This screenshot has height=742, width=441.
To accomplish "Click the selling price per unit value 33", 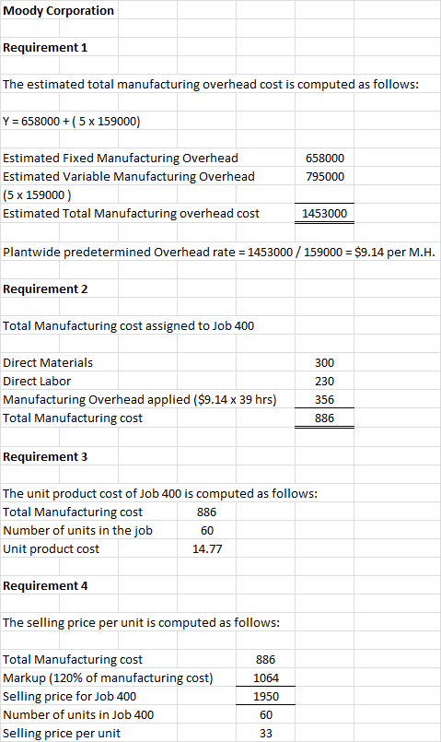I will pos(266,734).
